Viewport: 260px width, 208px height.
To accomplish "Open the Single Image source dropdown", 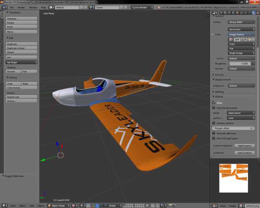I will click(x=241, y=53).
